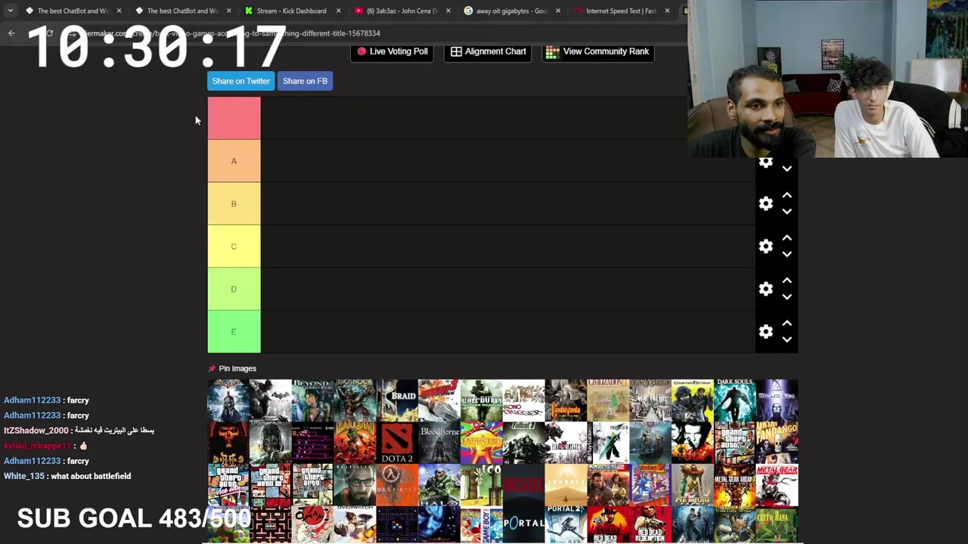Screen dimensions: 968x544
Task: Click the Live Voting Poll button
Action: pos(392,51)
